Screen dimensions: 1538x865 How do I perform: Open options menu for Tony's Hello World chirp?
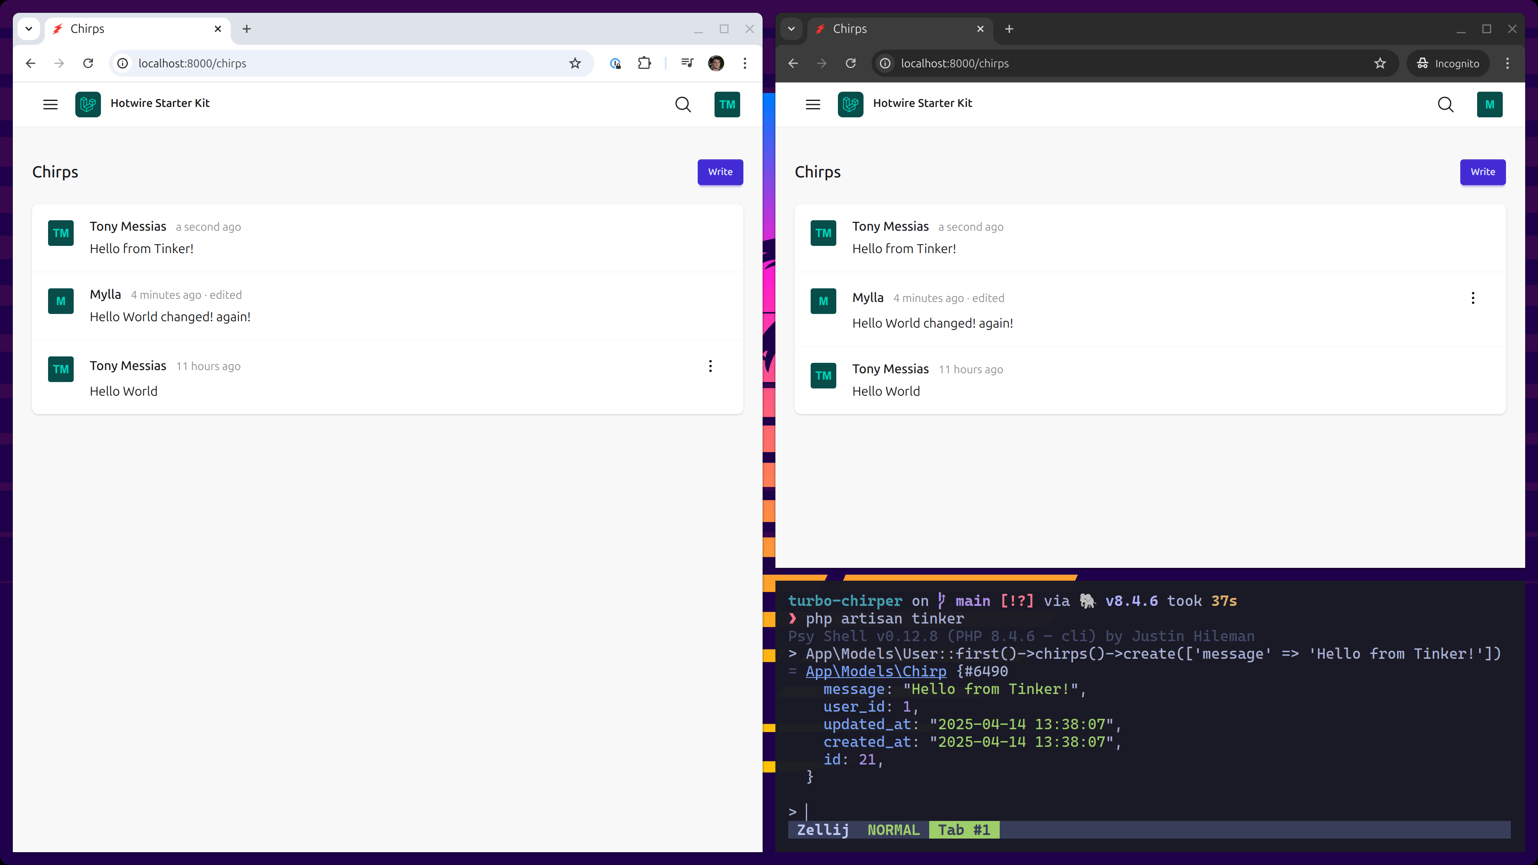710,366
